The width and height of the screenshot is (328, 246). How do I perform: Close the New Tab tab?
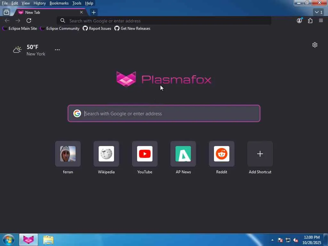[x=81, y=12]
